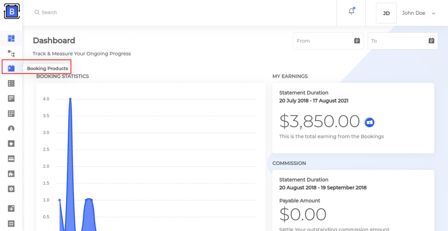This screenshot has width=448, height=231.
Task: Open the bulleted list sidebar icon
Action: (x=11, y=83)
